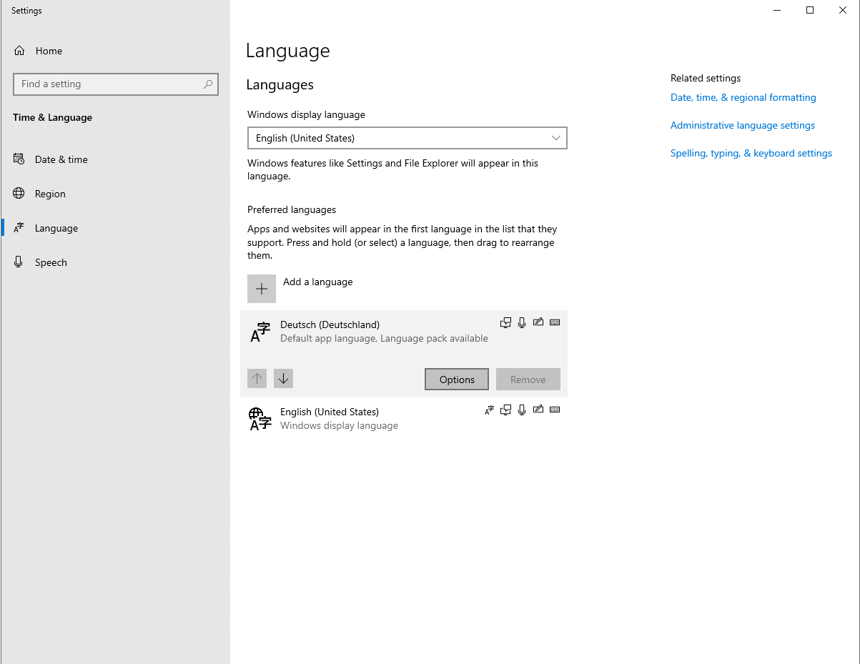Click the handwriting pen icon for Deutsch
Screen dimensions: 860x664
(538, 322)
